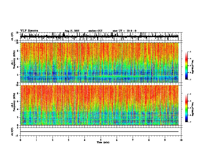Click the ch.1 voltage waveform trace
This screenshot has height=157, width=204.
(99, 36)
